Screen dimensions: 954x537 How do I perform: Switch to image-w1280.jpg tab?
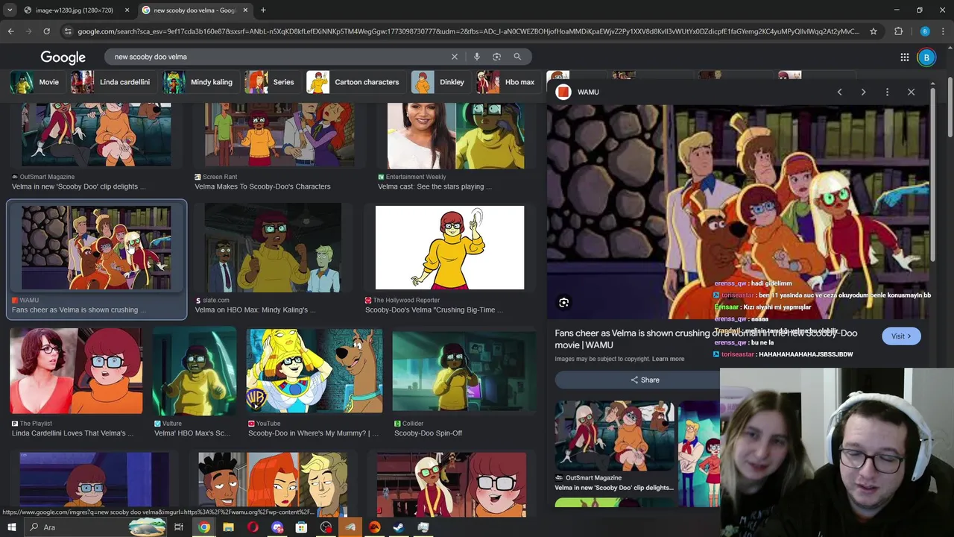74,10
